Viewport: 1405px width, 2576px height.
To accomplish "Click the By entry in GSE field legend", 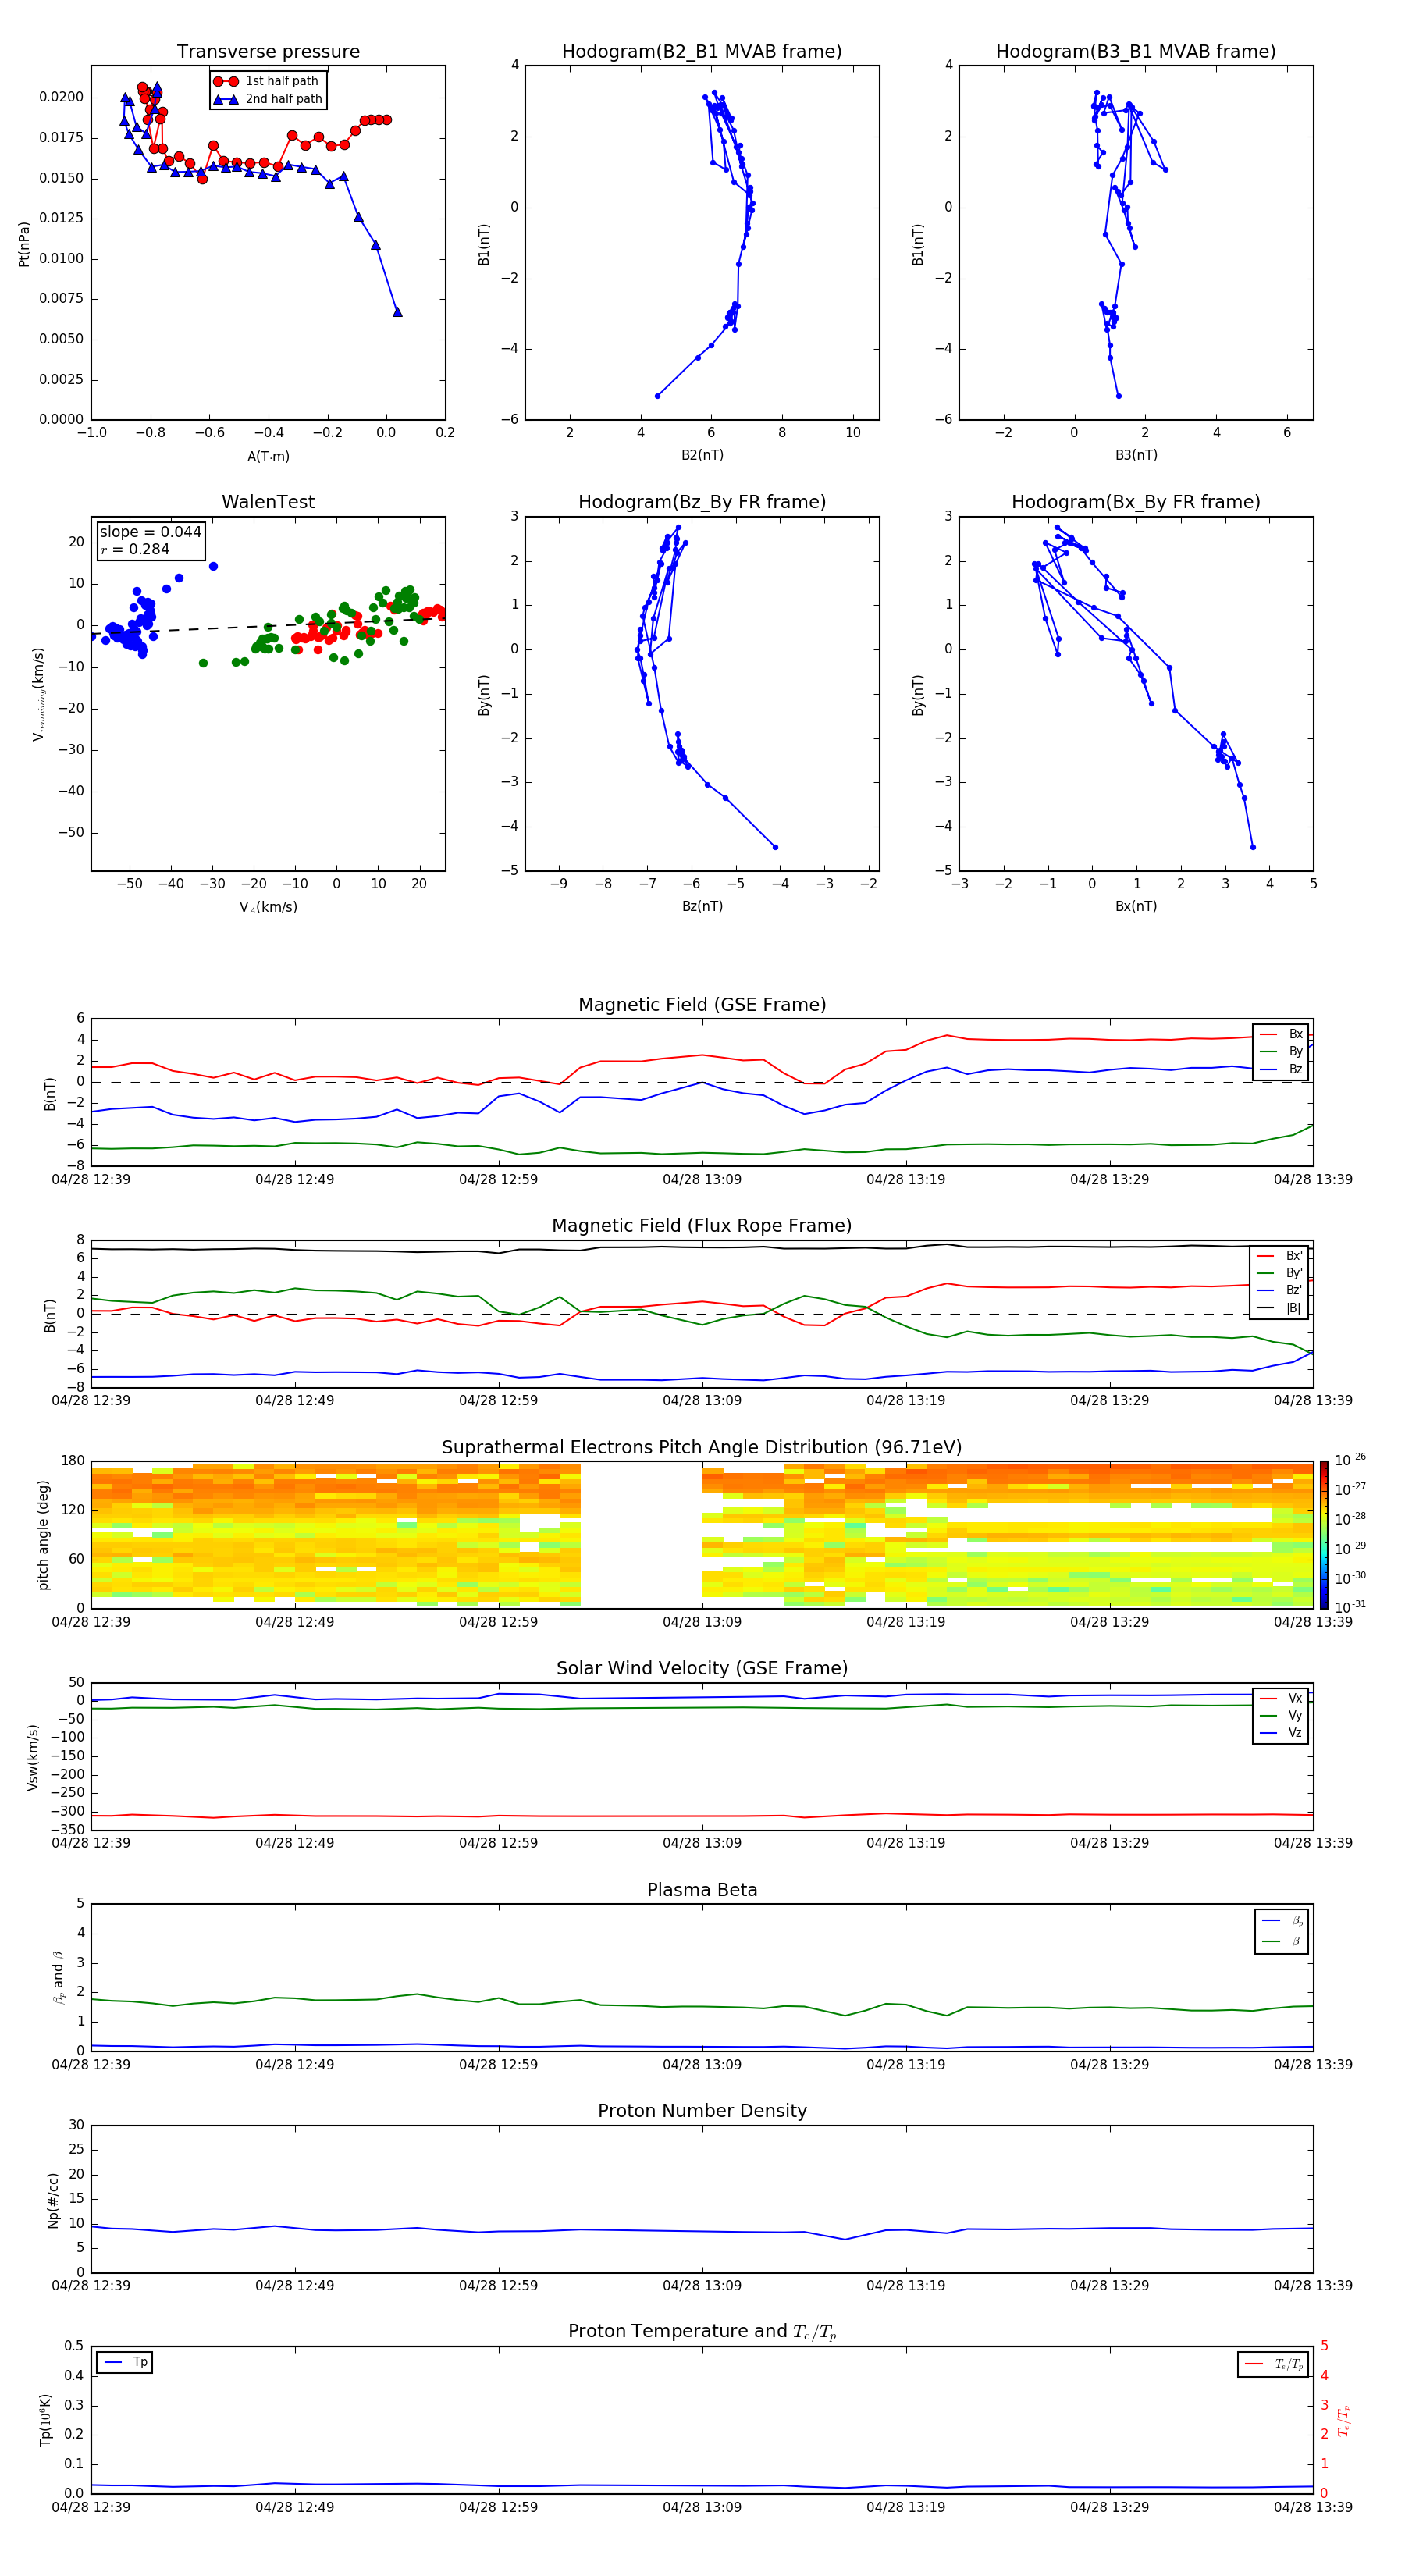I will (x=1281, y=1052).
